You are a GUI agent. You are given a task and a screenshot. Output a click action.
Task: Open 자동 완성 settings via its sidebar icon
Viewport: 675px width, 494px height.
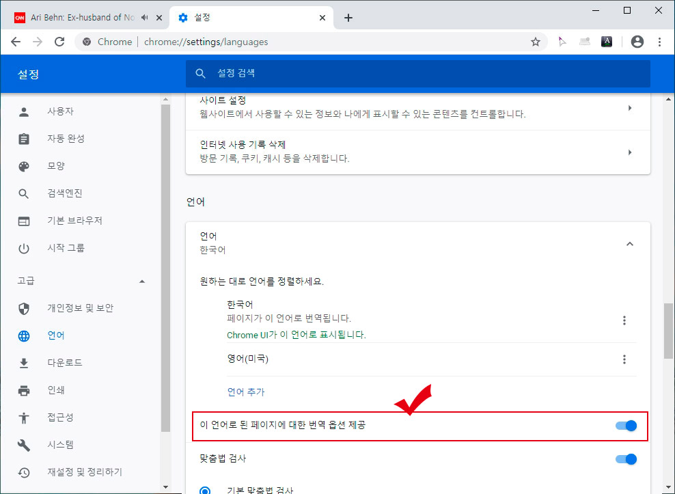click(24, 138)
